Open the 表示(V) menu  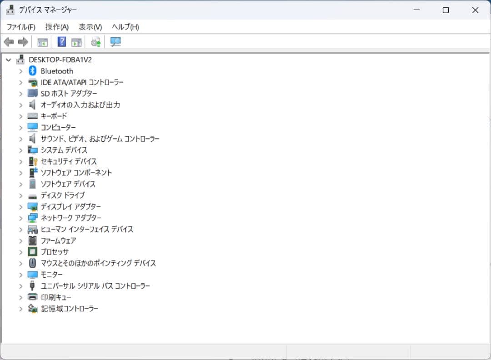(90, 27)
